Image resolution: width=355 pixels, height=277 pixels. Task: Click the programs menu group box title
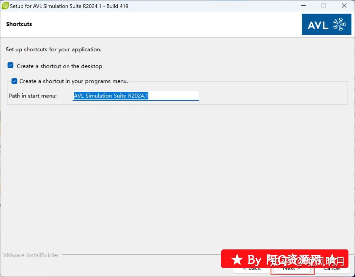[73, 81]
